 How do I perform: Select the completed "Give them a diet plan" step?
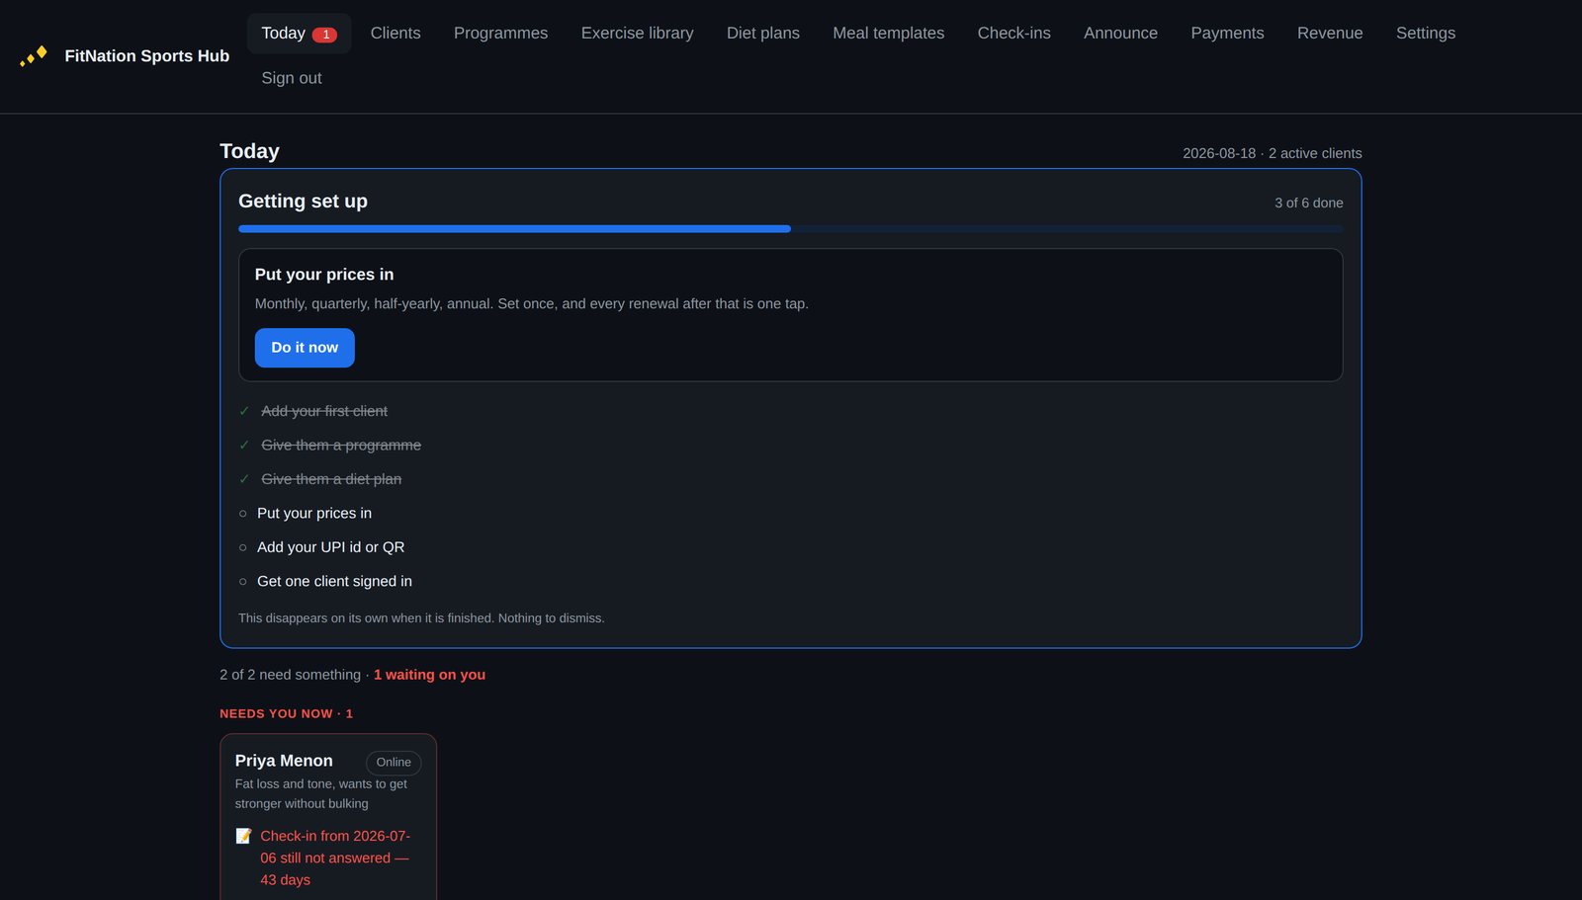(x=331, y=479)
